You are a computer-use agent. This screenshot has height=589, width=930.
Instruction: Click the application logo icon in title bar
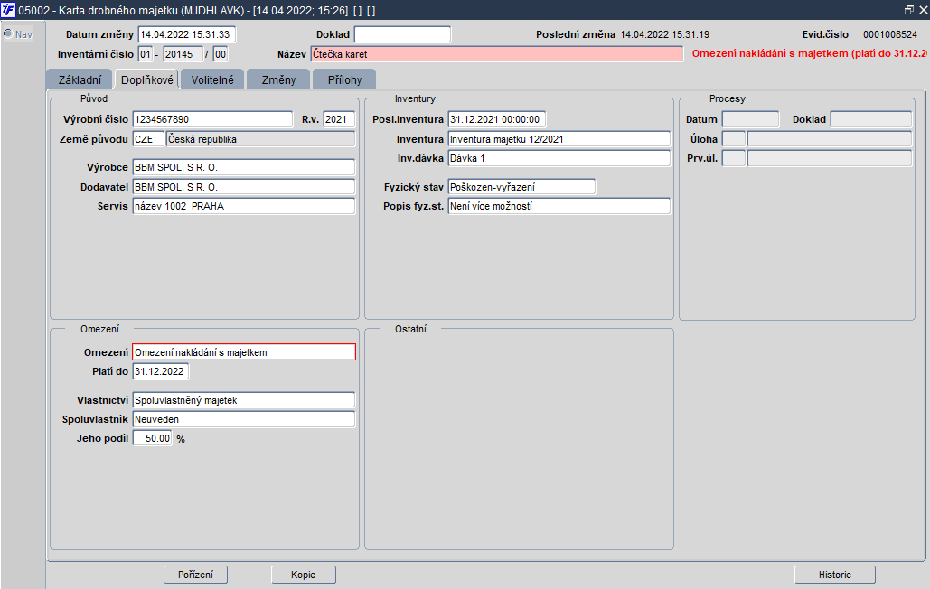click(x=8, y=10)
